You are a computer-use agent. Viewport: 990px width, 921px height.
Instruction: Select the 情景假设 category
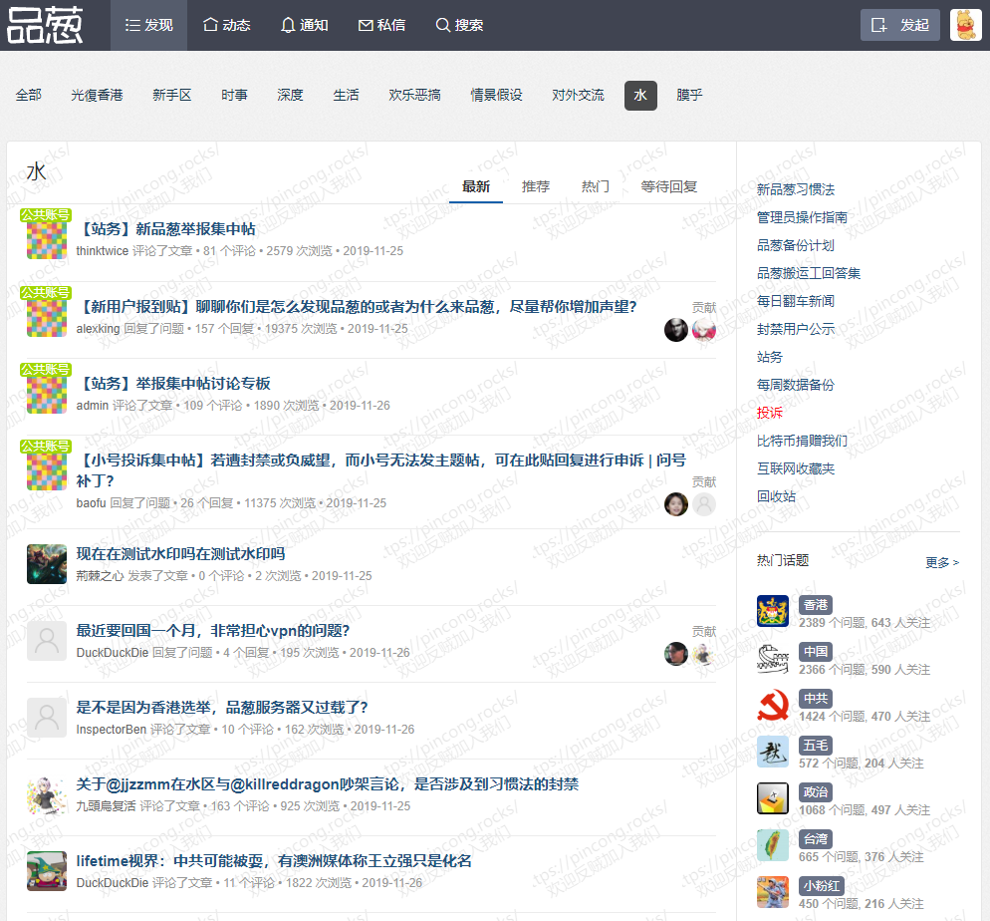point(496,96)
